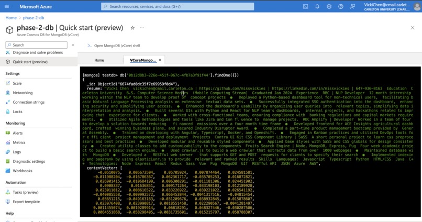
Task: Favorite phase-2-db with the star icon
Action: [132, 28]
